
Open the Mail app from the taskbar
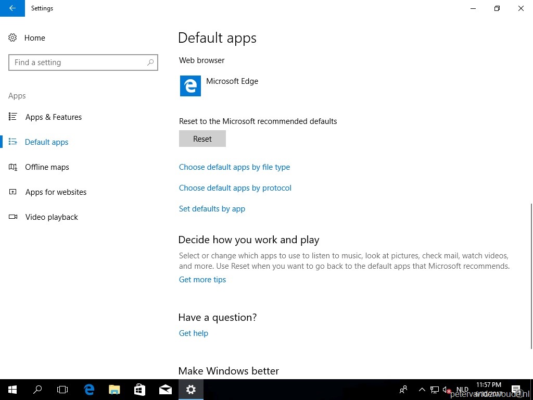(x=165, y=389)
